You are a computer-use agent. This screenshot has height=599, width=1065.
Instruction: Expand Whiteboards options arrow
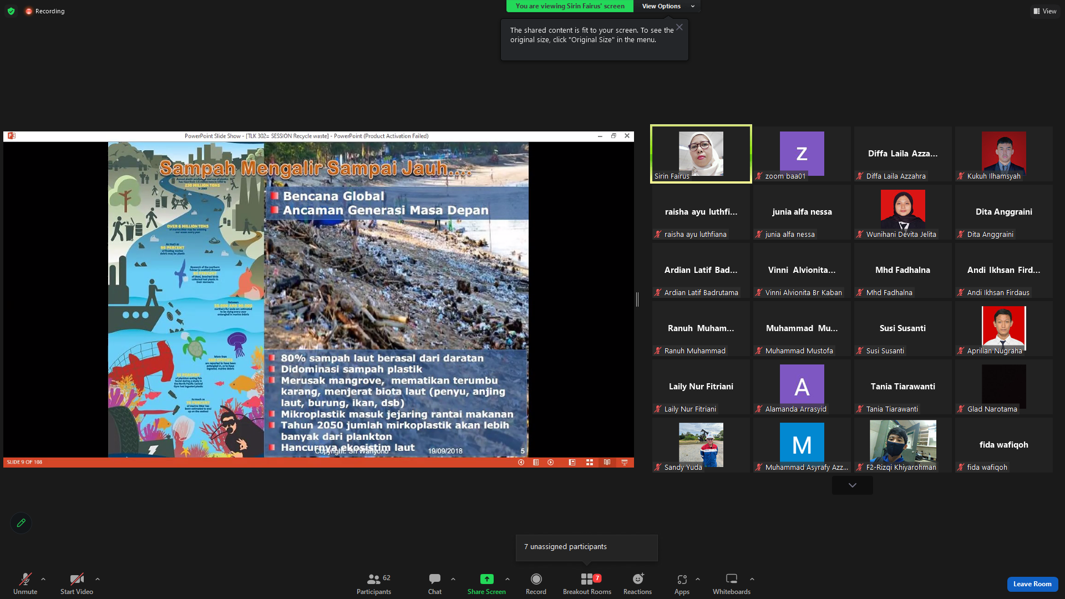point(752,579)
